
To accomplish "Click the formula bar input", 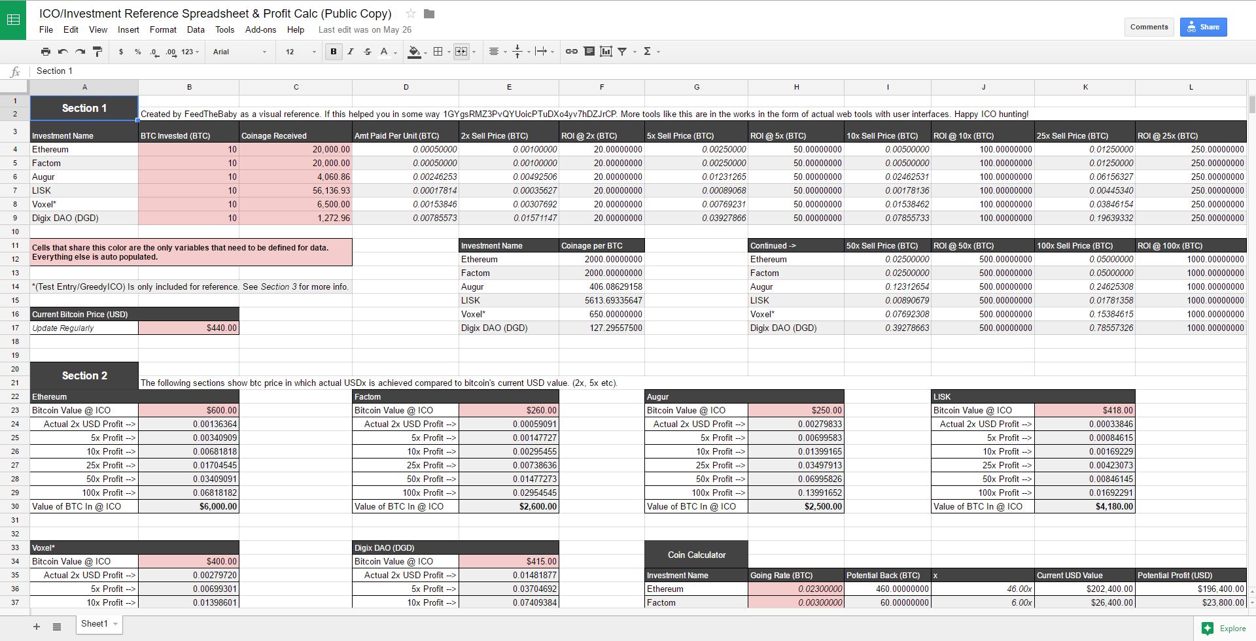I will pos(641,71).
